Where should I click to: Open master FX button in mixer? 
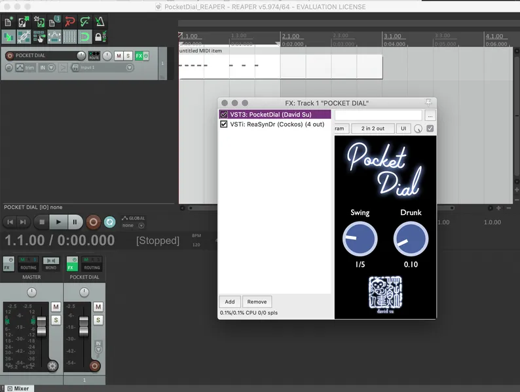9,264
